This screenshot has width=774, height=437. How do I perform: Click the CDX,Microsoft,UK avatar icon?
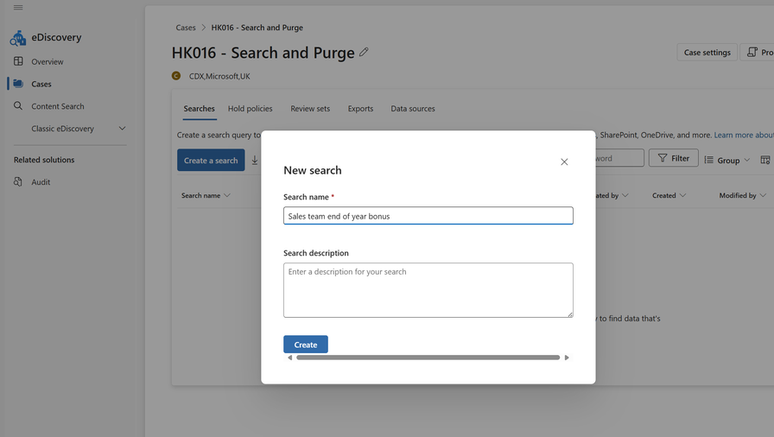[176, 75]
